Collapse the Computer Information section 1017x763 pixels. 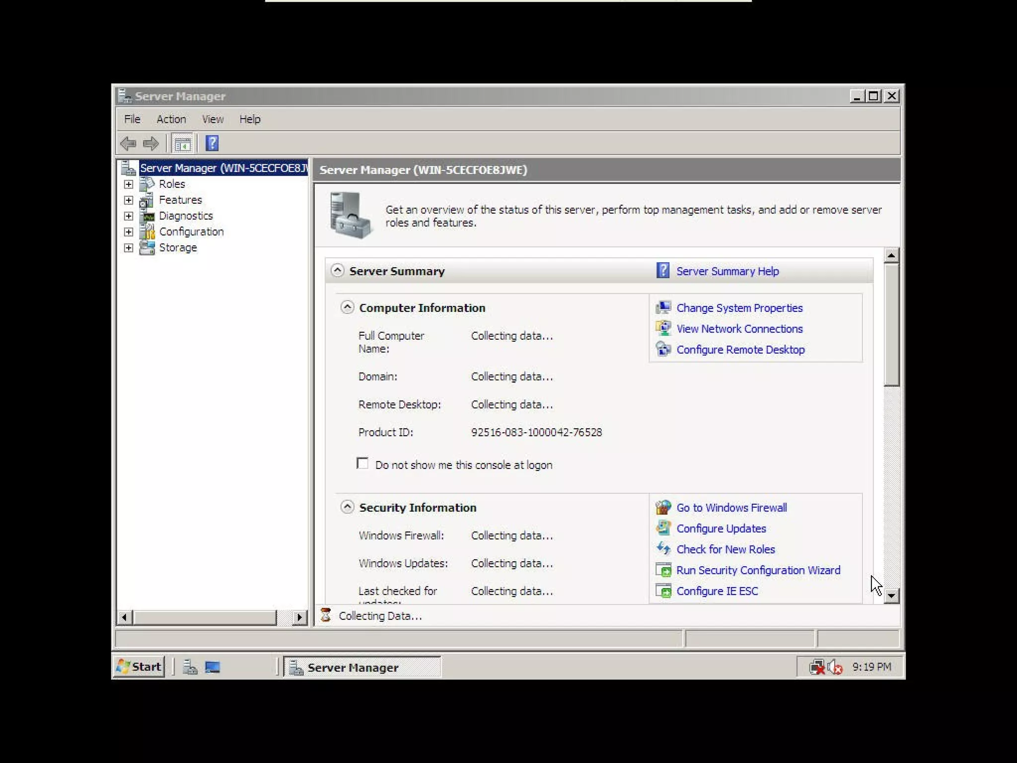pos(347,307)
